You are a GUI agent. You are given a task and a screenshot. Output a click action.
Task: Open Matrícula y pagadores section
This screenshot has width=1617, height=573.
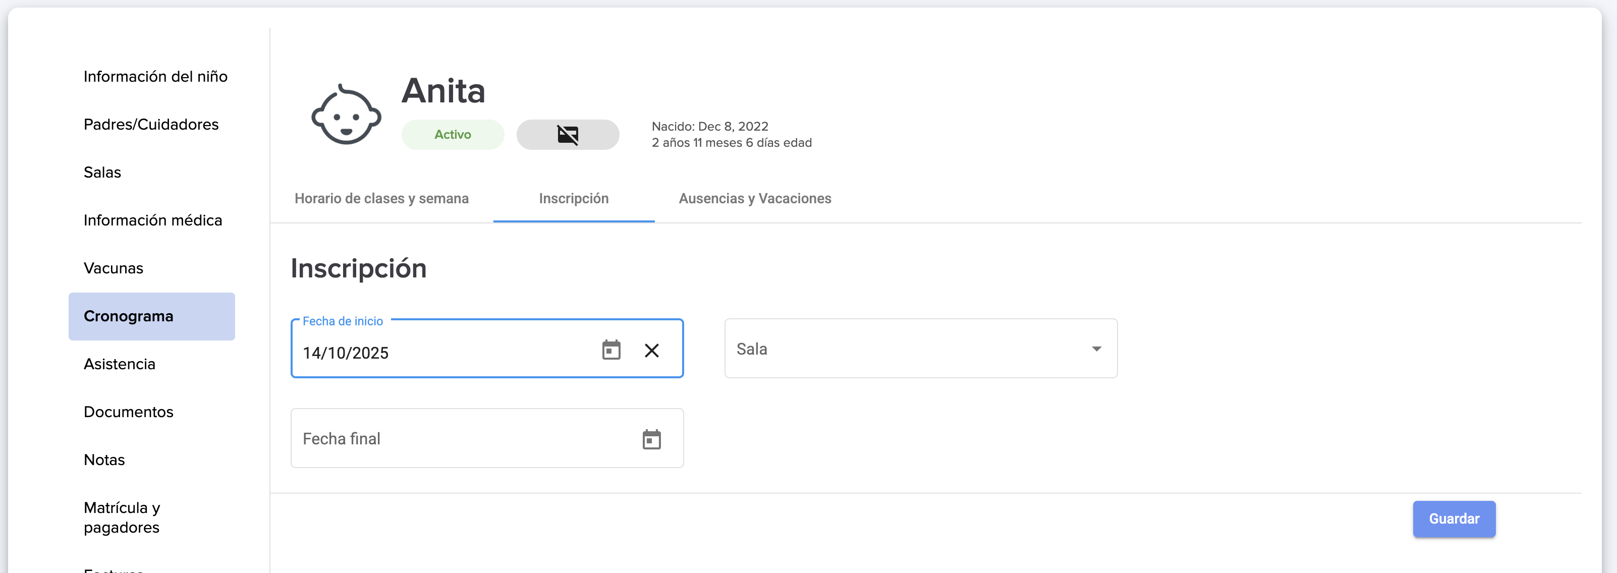122,517
